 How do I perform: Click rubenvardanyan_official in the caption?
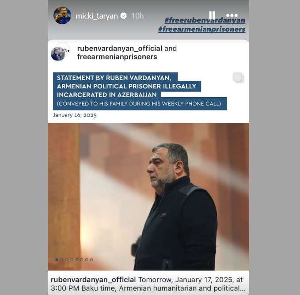point(93,280)
